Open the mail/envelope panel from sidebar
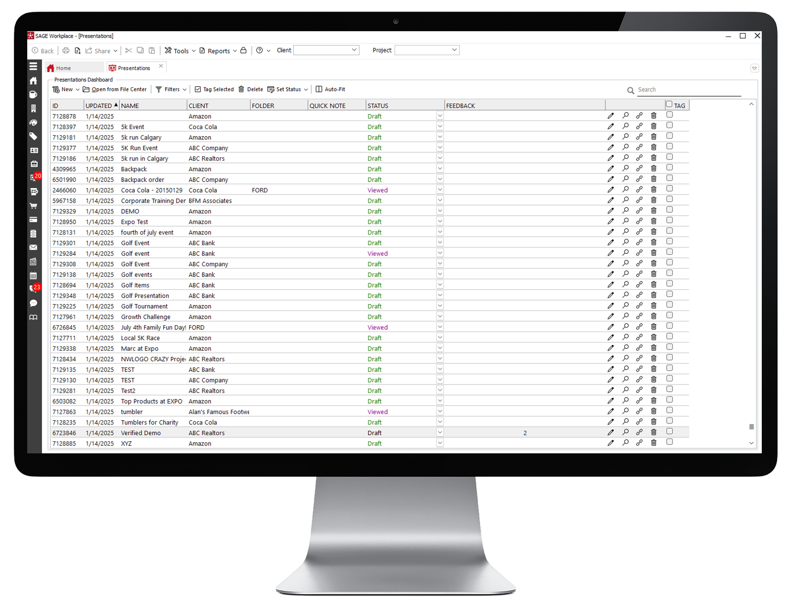The width and height of the screenshot is (789, 608). [34, 247]
